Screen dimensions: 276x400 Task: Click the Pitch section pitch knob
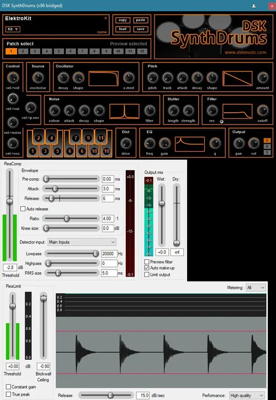[x=152, y=77]
